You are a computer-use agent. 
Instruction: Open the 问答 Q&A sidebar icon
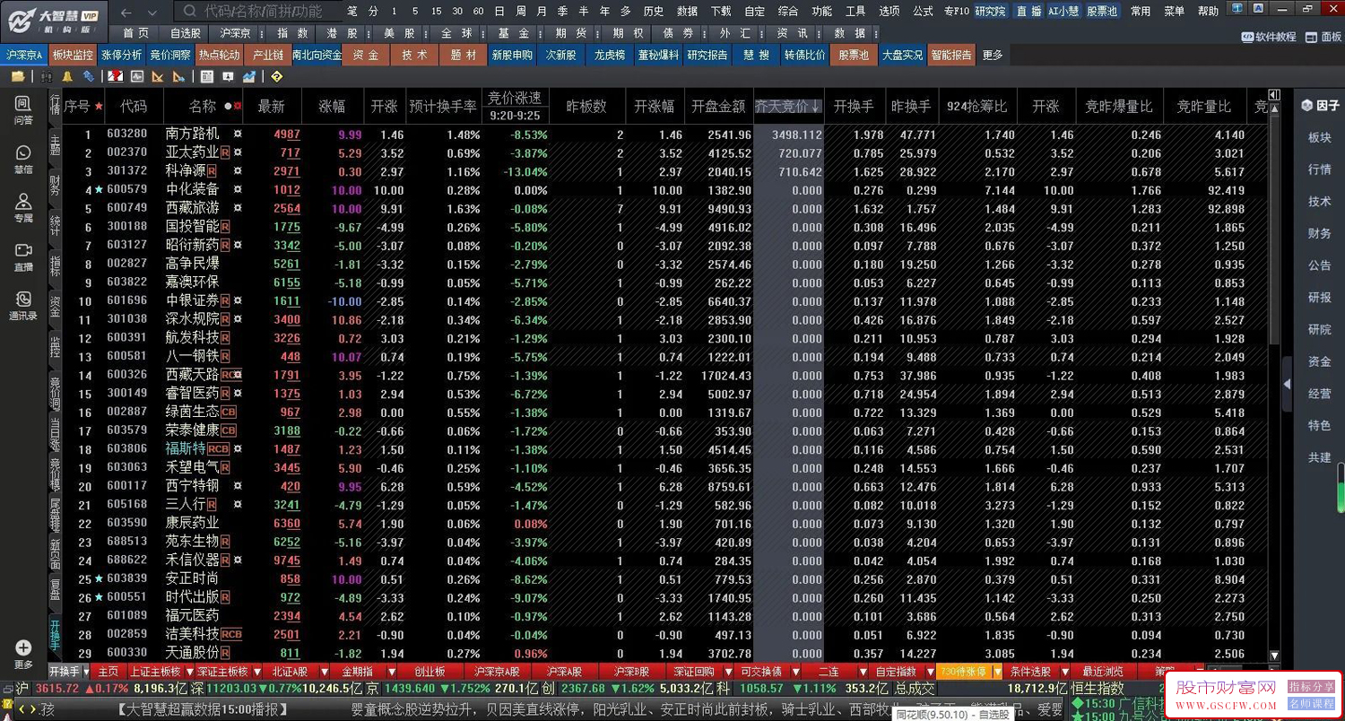click(23, 109)
